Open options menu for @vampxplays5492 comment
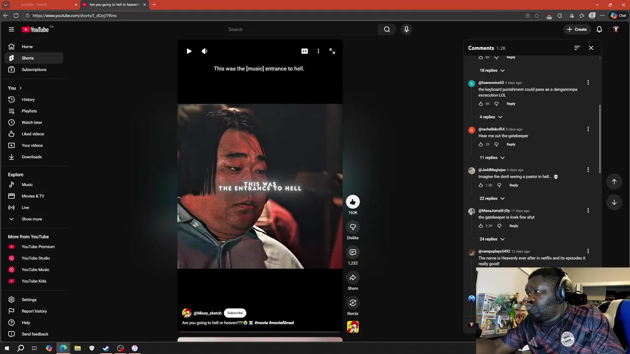This screenshot has width=630, height=354. [588, 251]
